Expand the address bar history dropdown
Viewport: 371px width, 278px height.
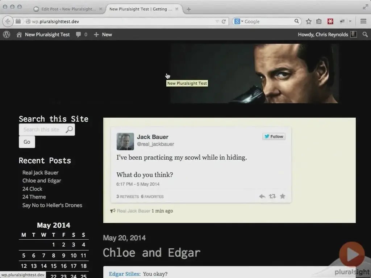point(217,21)
